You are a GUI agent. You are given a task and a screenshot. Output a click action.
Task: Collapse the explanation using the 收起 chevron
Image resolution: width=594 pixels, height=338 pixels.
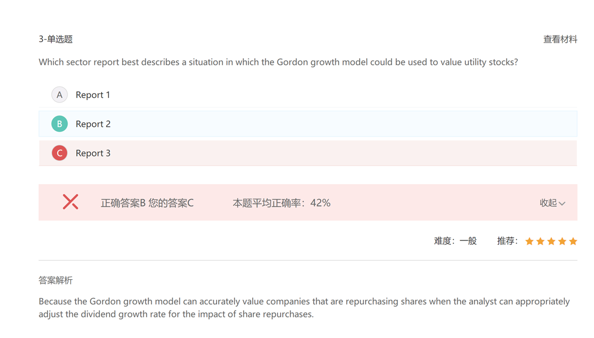(x=562, y=204)
